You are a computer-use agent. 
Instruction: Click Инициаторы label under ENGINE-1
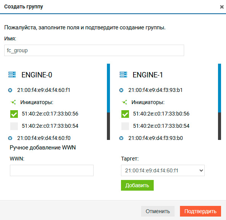(x=148, y=102)
